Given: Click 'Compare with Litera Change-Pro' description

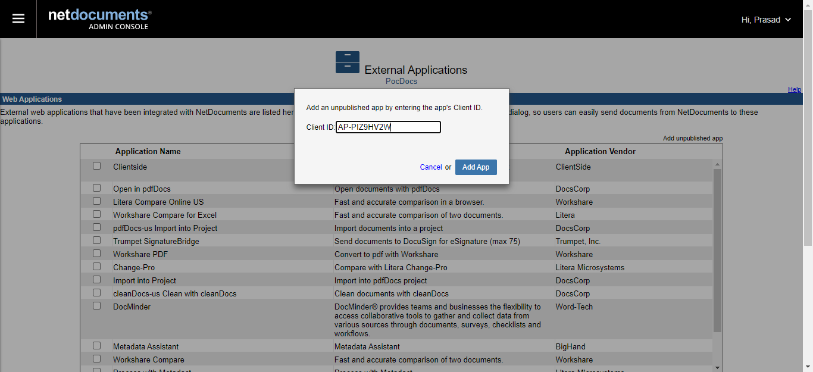Looking at the screenshot, I should pos(391,267).
